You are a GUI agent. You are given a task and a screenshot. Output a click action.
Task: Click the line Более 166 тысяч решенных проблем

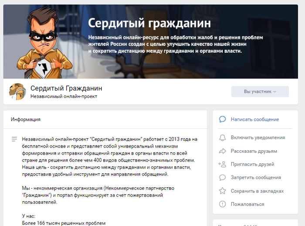pos(64,223)
